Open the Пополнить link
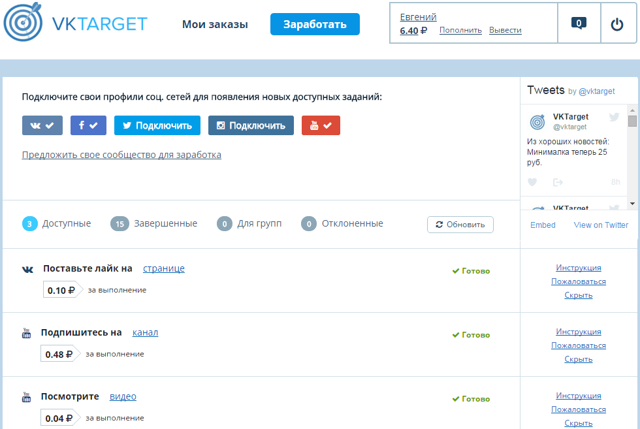The width and height of the screenshot is (640, 429). 461,29
